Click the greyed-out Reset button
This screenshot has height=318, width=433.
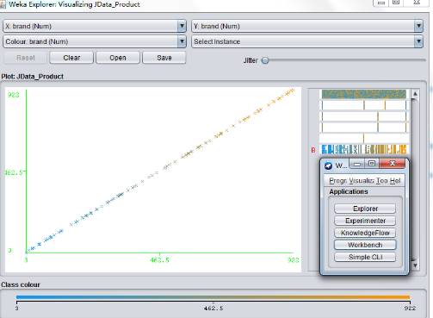coord(26,58)
